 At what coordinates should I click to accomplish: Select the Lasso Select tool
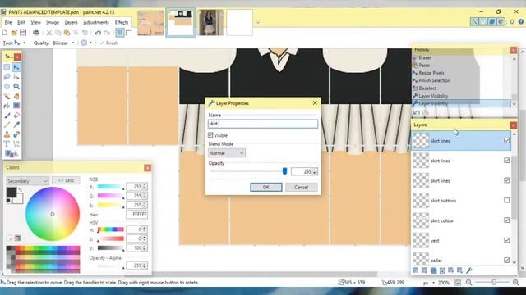7,77
